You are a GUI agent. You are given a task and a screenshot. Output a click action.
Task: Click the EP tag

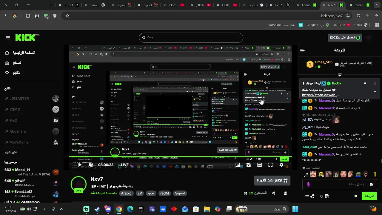click(x=140, y=193)
